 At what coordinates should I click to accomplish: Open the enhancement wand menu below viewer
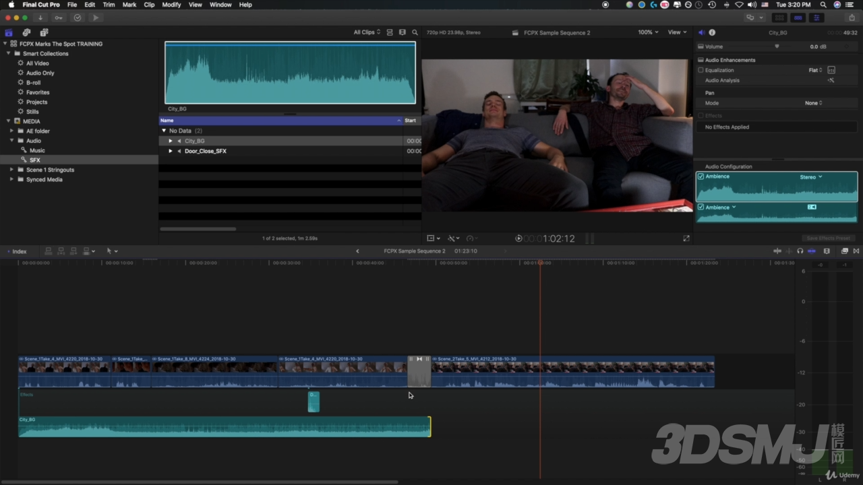click(454, 238)
